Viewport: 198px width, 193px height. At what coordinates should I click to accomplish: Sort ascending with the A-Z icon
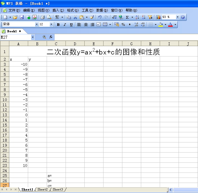click(137, 17)
